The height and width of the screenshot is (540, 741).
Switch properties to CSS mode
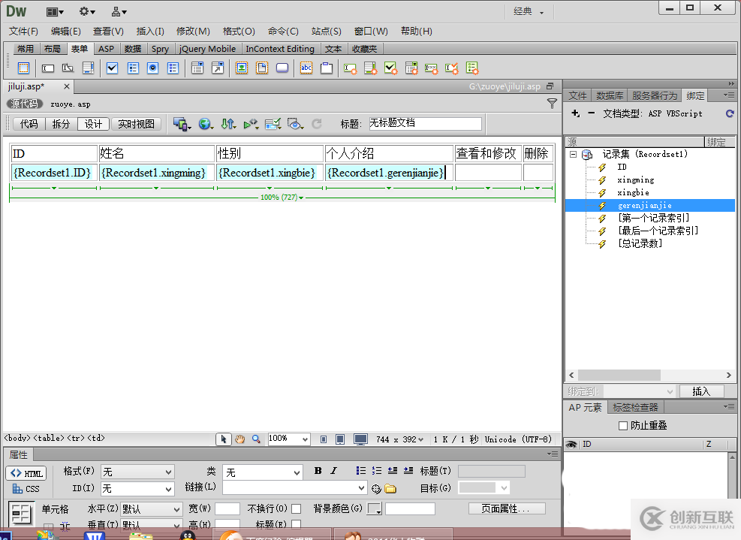[26, 489]
